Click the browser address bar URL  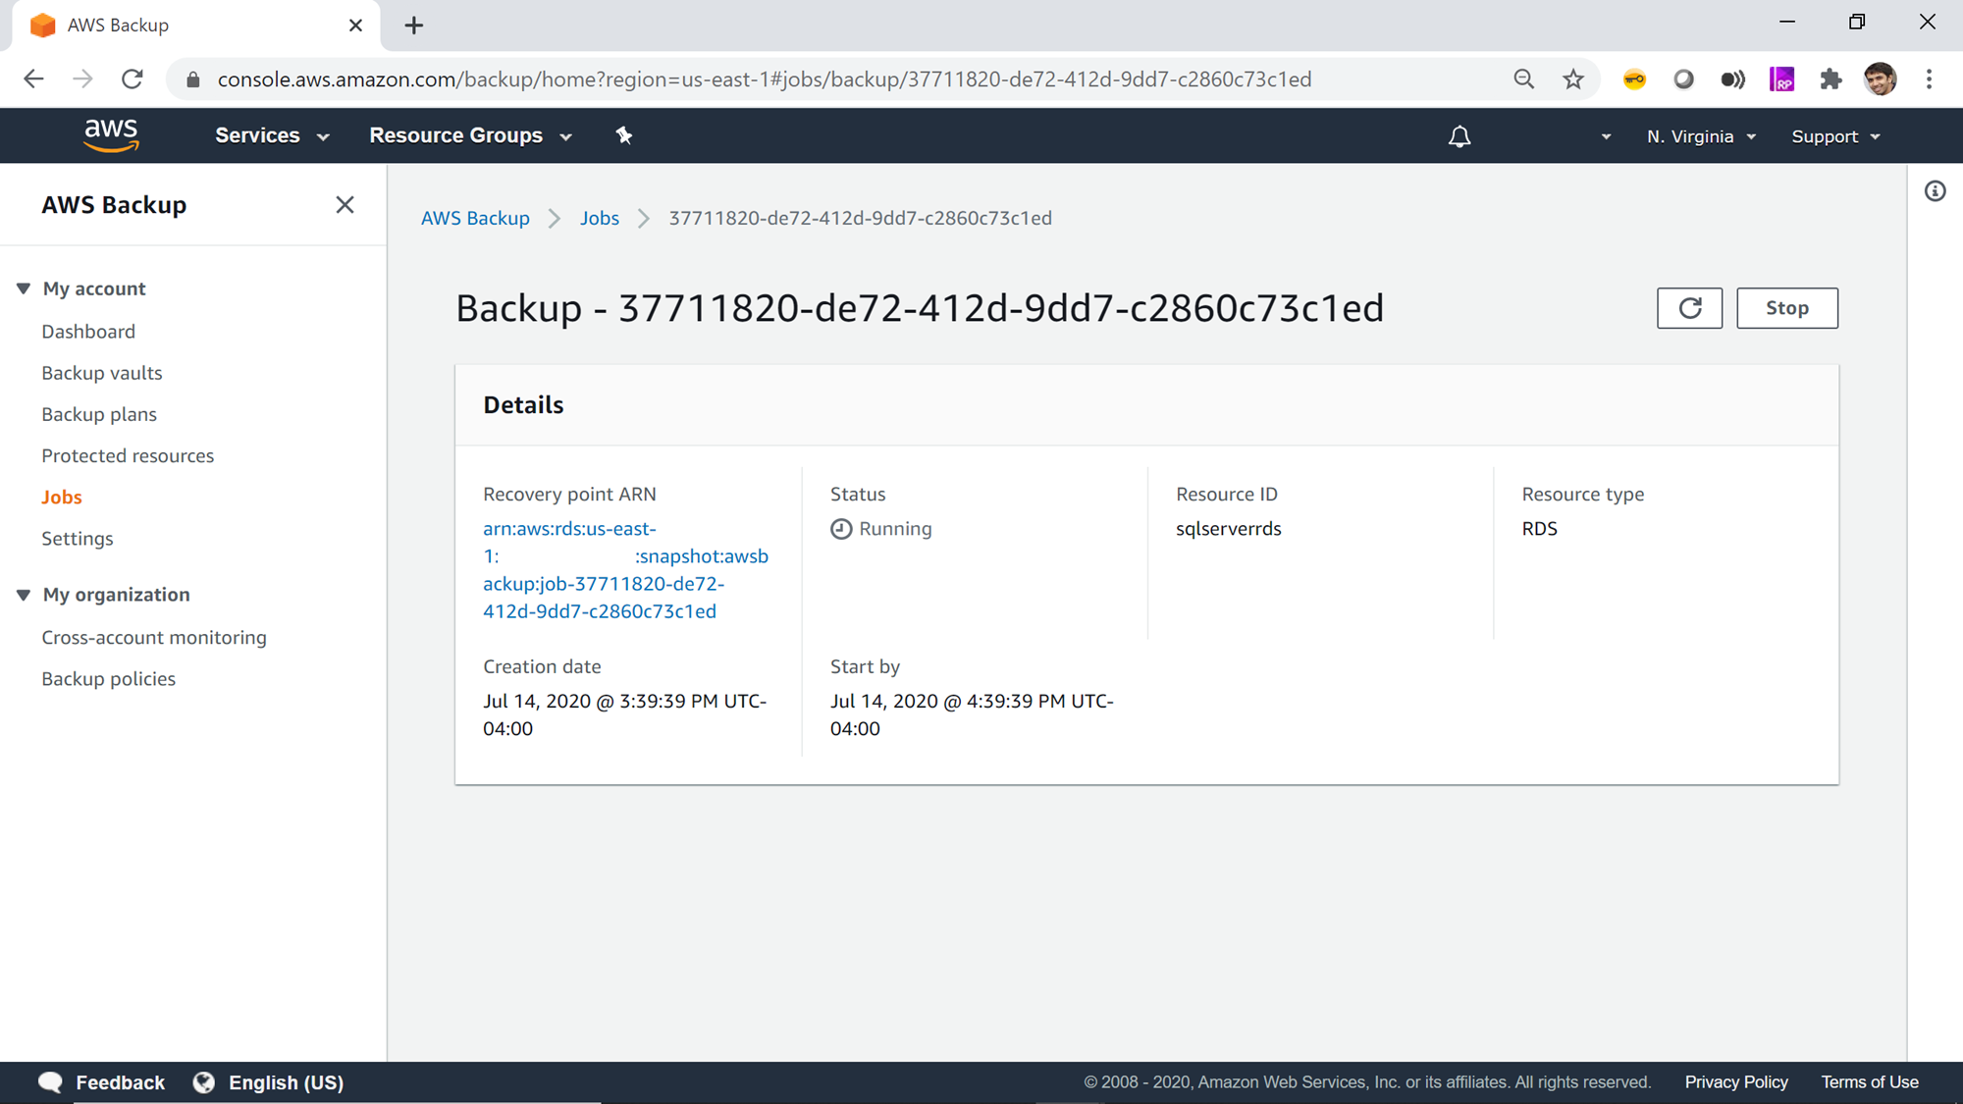click(x=764, y=79)
